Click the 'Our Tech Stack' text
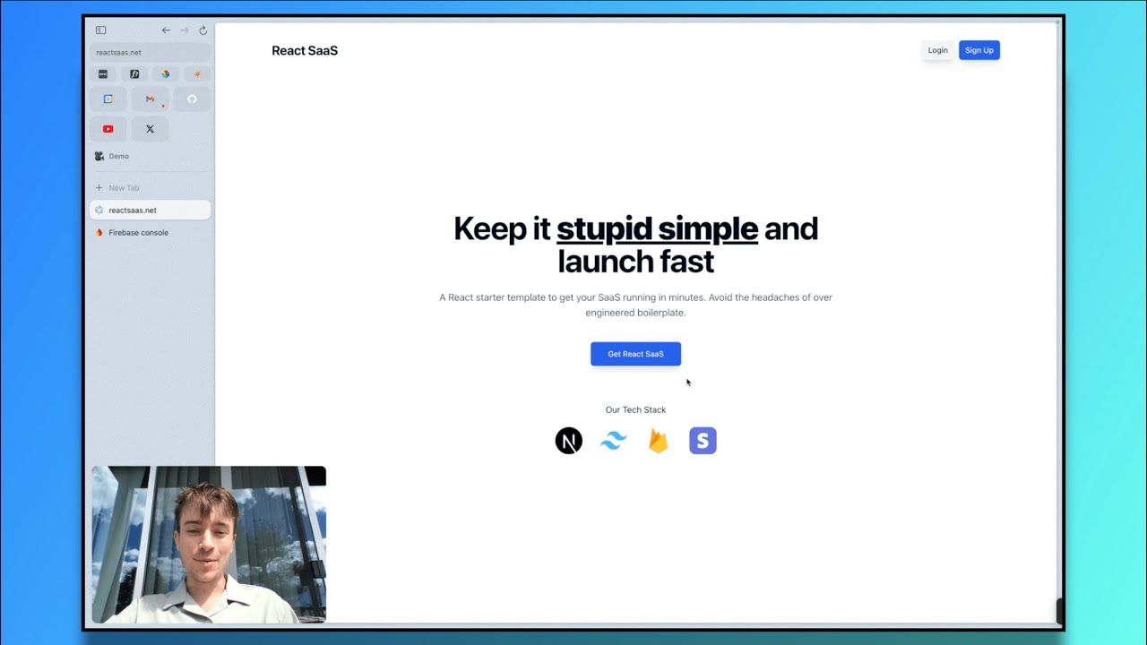Viewport: 1147px width, 645px height. (635, 409)
